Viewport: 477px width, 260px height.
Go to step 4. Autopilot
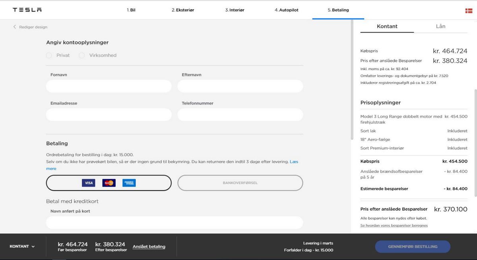(286, 10)
